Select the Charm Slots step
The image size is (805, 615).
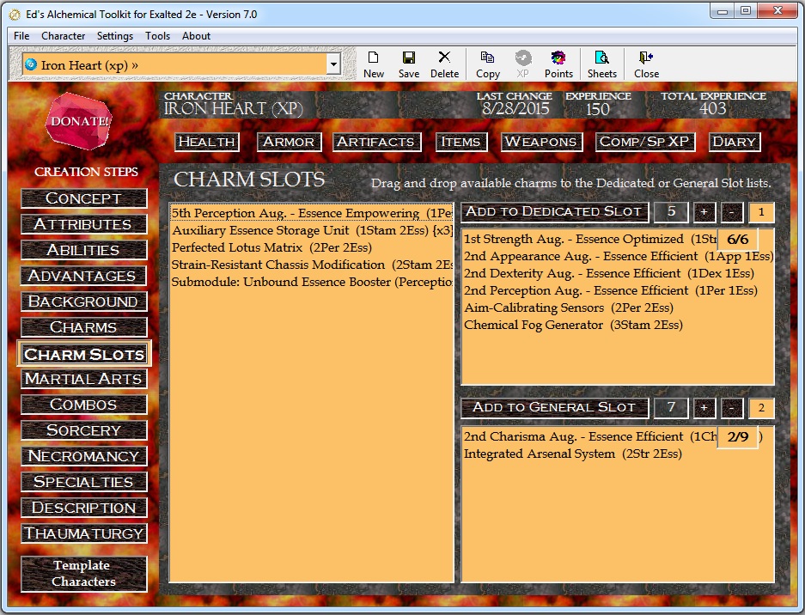tap(83, 354)
